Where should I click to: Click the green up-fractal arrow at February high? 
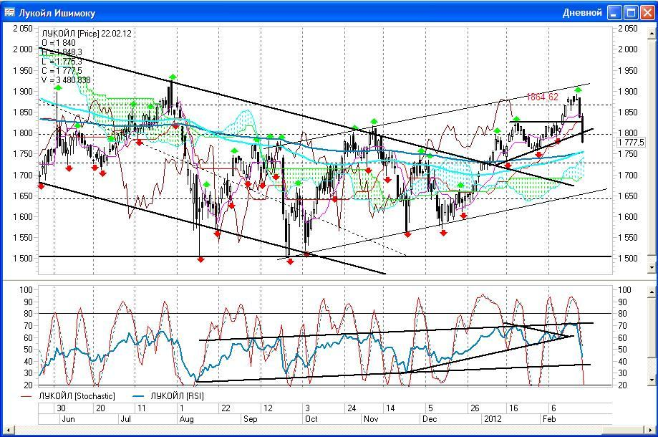(x=578, y=90)
